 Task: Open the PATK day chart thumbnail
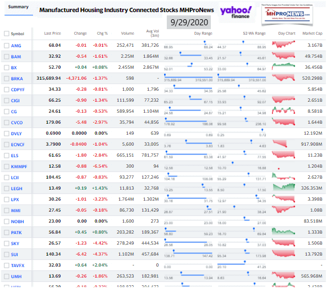click(x=284, y=231)
